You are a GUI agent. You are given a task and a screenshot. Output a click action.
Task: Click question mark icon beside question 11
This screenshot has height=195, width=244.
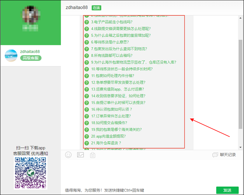[87, 76]
